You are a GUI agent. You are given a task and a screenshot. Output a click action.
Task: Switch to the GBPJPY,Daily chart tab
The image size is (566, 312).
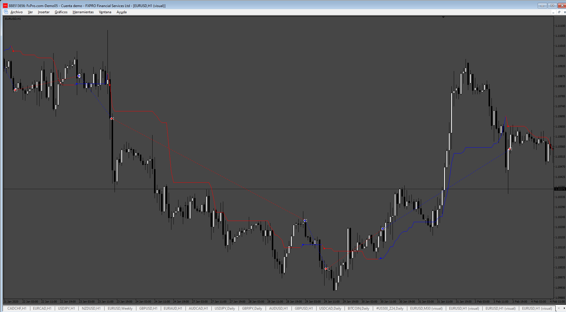(x=252, y=308)
